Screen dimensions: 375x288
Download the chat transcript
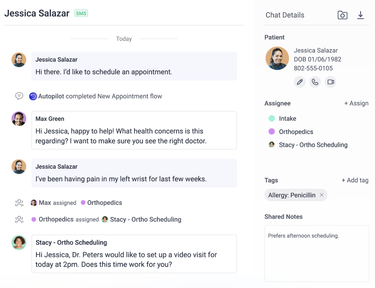360,15
